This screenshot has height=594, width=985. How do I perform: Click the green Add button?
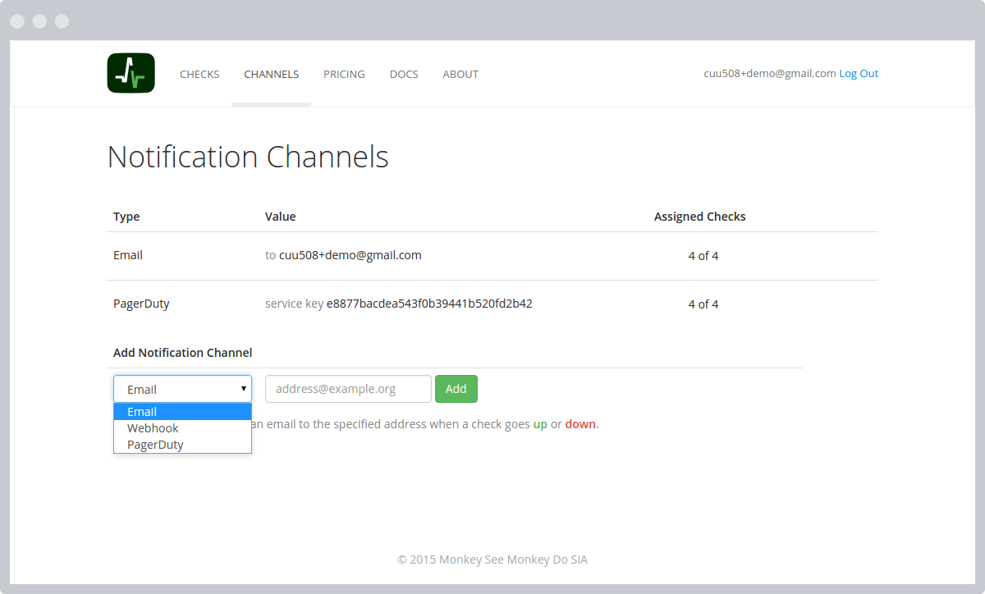pos(456,389)
